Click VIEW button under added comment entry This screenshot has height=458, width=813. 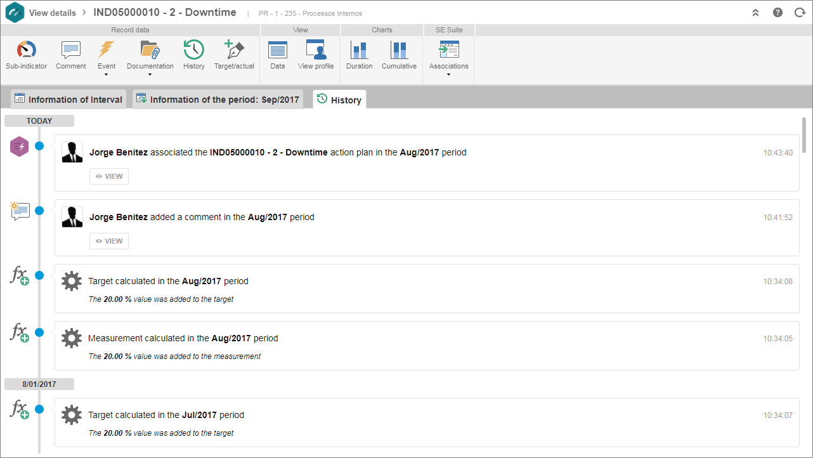coord(109,241)
